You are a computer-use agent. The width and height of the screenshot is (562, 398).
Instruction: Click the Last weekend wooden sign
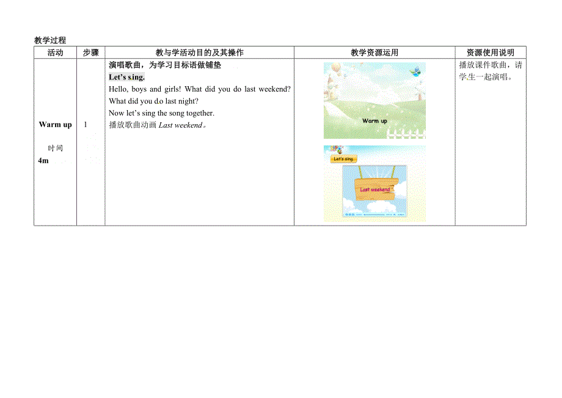pos(374,190)
